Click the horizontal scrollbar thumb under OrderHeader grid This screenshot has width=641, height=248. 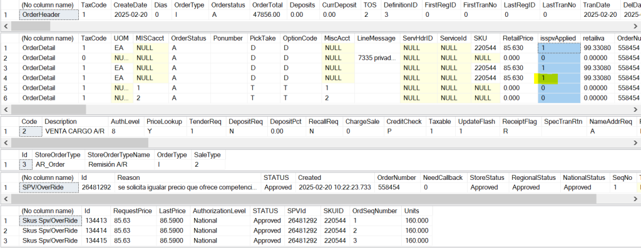tap(31, 26)
